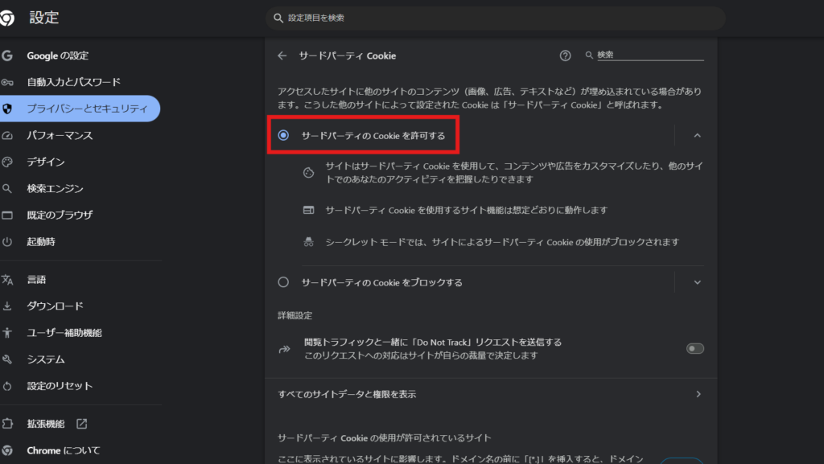The image size is (824, 464).
Task: Open ユーザー補助機能 settings
Action: (64, 333)
